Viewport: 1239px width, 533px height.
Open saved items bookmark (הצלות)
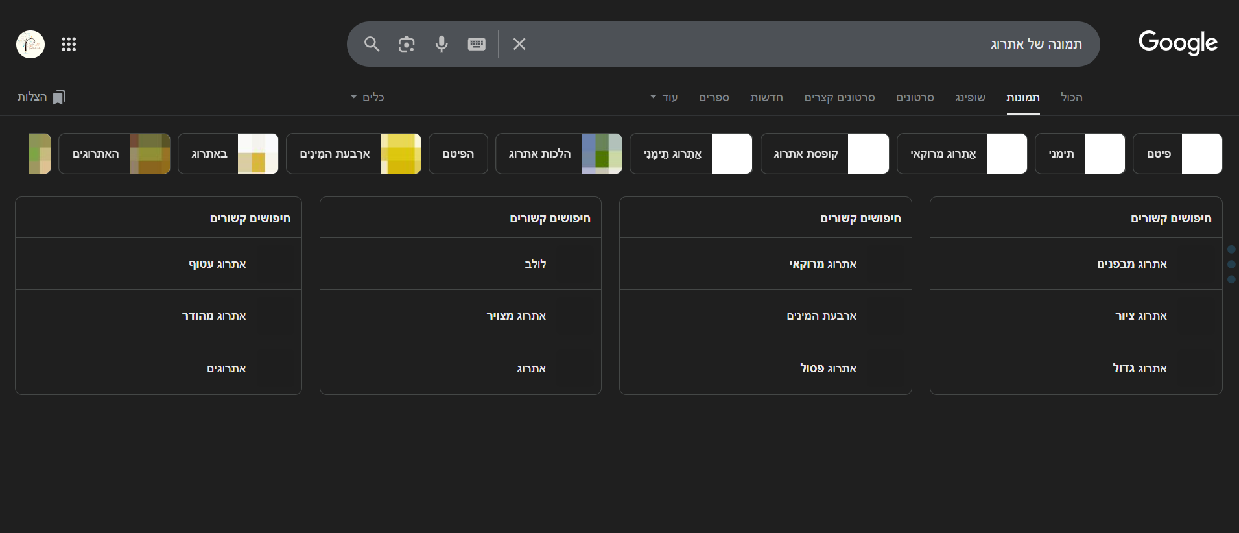tap(41, 97)
